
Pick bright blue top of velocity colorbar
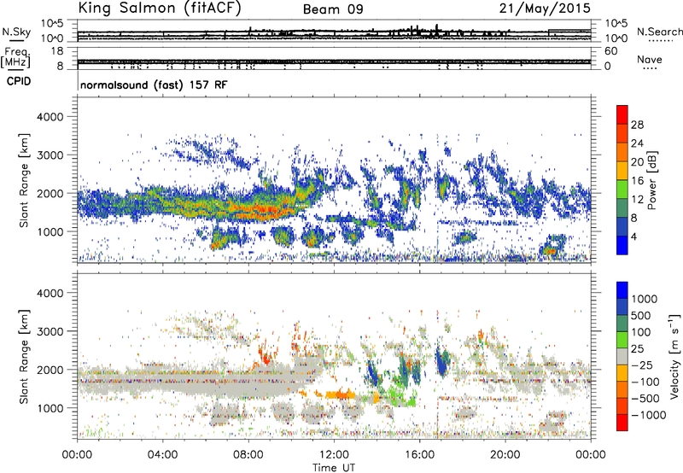pos(622,290)
